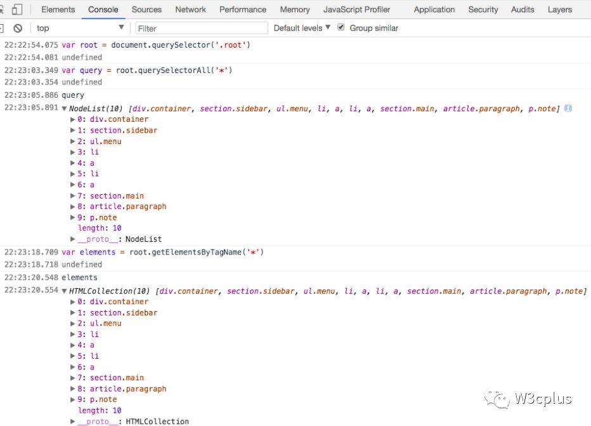Collapse the NodeList(10) entry
Screen dimensions: 591x426
point(65,109)
